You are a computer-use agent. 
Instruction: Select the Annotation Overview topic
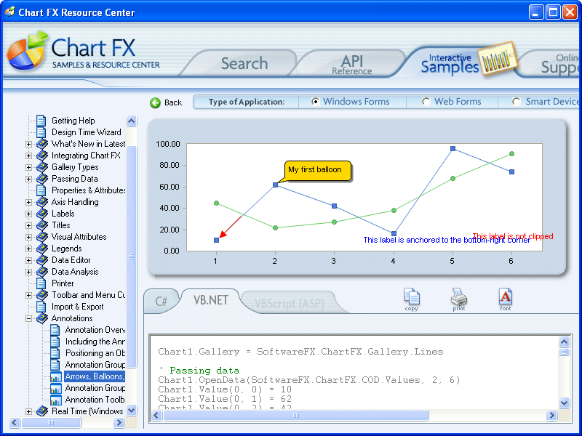click(97, 330)
